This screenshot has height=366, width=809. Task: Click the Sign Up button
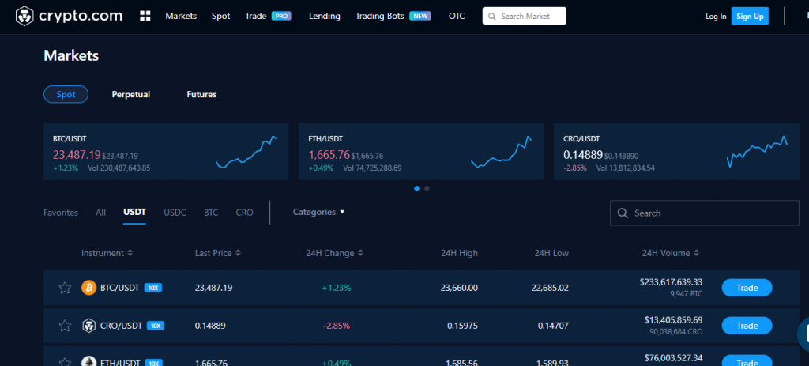coord(750,16)
